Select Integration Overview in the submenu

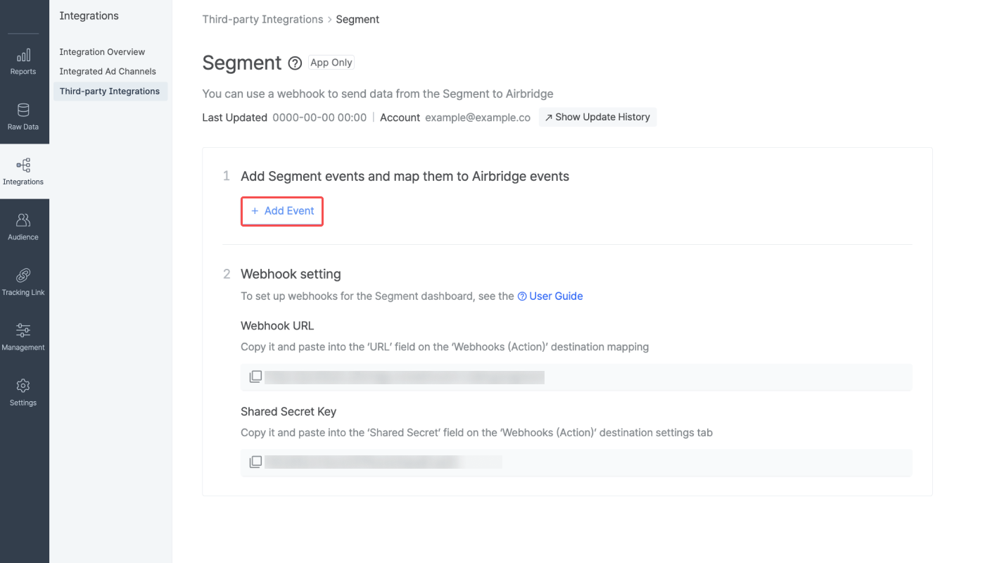pyautogui.click(x=102, y=52)
